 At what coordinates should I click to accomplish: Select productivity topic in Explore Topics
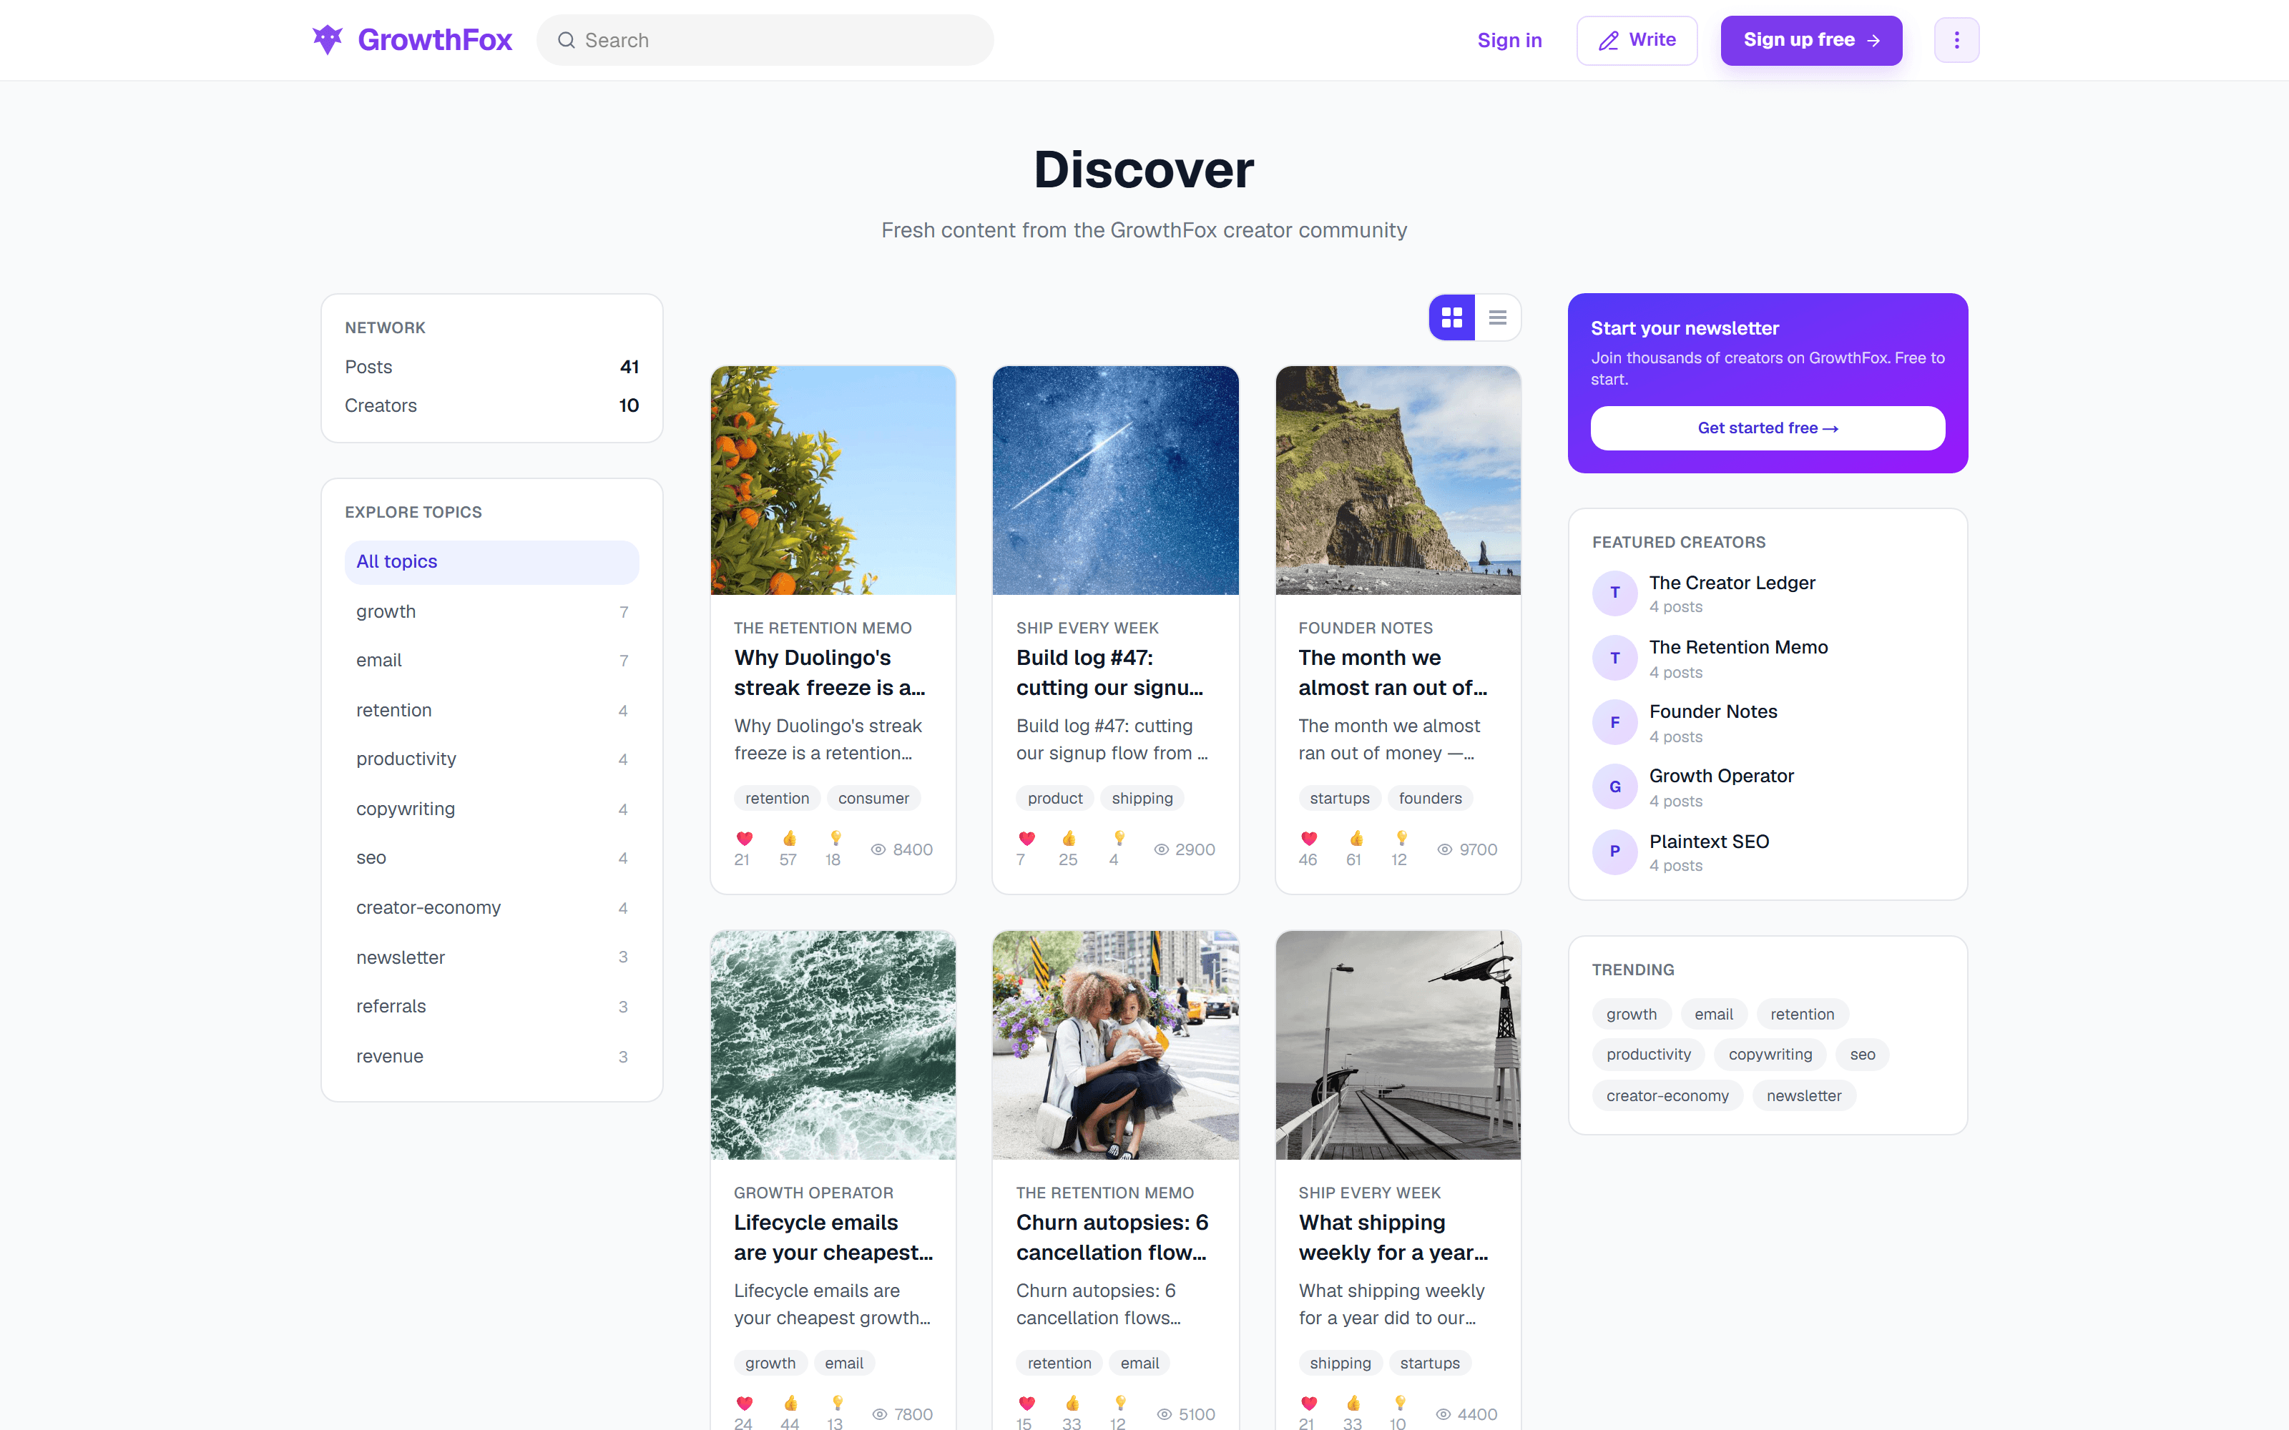pos(492,759)
